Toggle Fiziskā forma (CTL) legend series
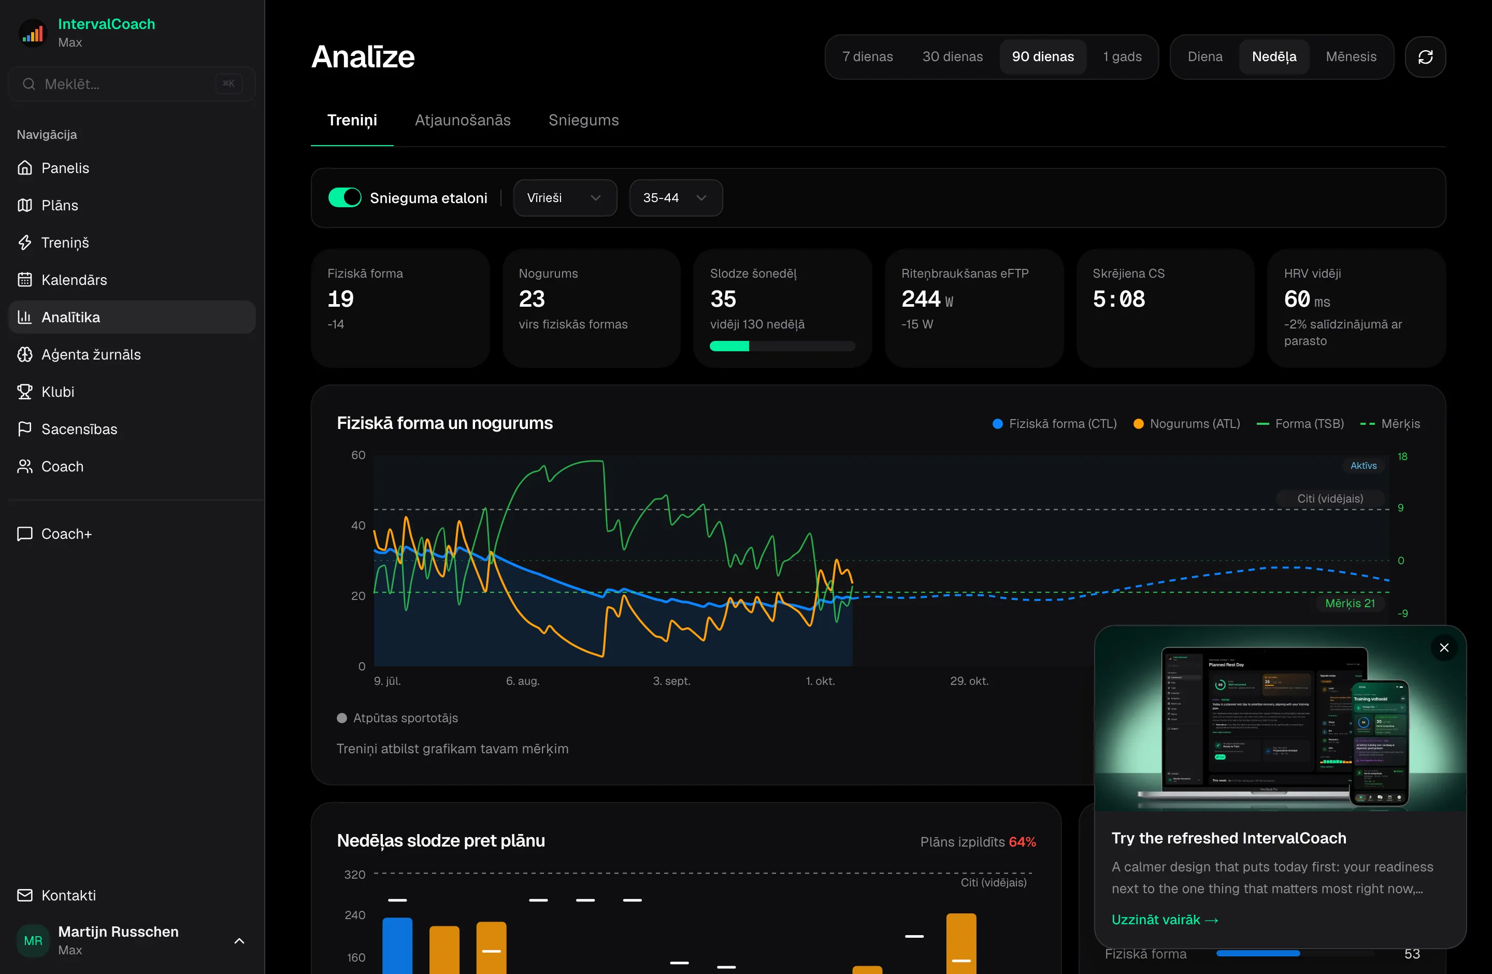Screen dimensions: 1492x974 [1054, 424]
